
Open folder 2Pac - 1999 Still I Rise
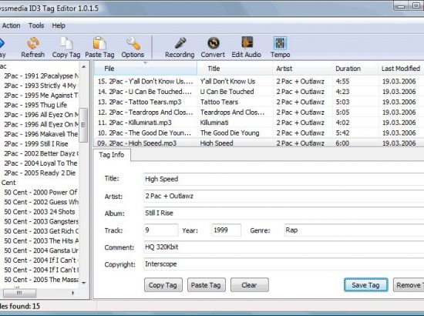coord(36,144)
